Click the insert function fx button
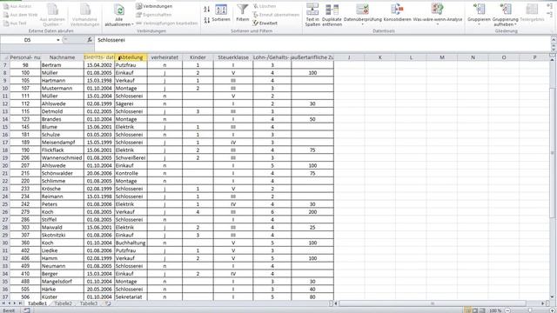Screen dimensions: 557x313 [90, 40]
